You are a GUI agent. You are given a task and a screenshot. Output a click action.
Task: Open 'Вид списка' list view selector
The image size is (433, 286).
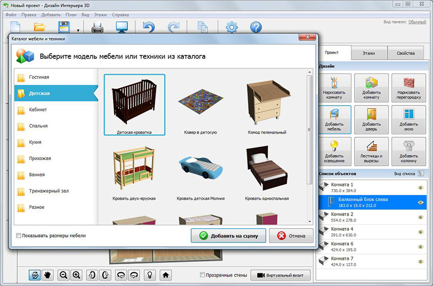421,174
